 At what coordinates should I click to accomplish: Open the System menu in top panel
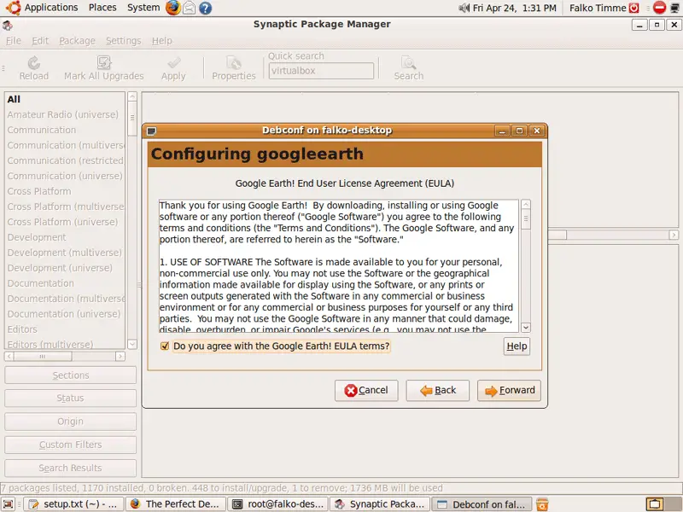click(143, 8)
